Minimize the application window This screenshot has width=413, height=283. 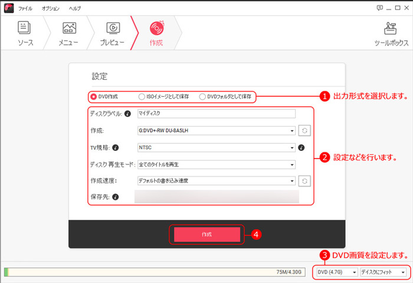click(x=389, y=8)
